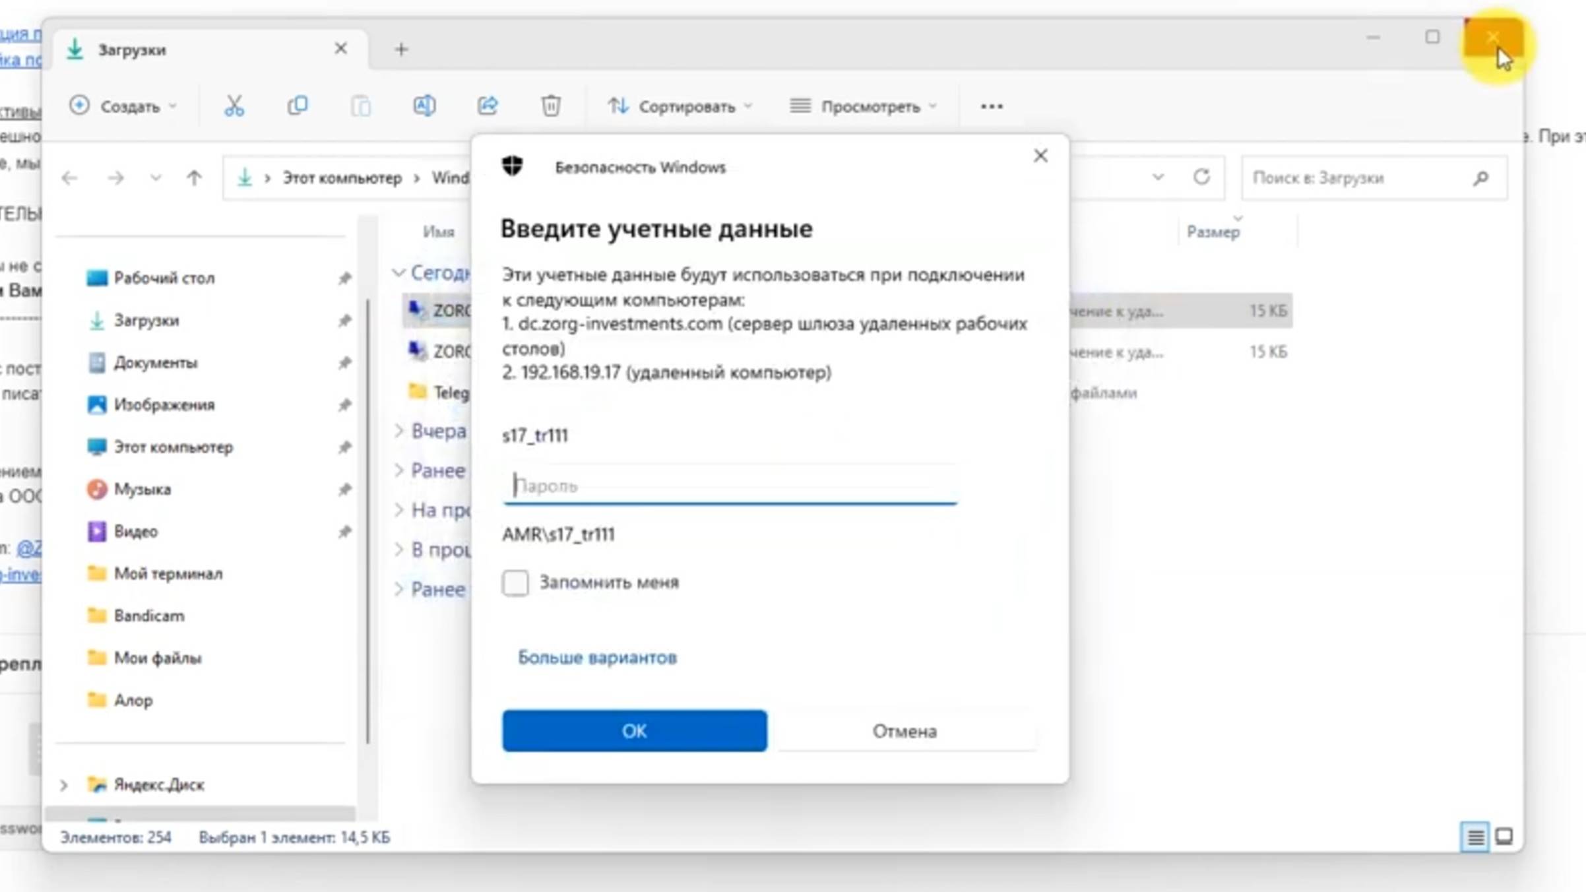Click the Forward navigation arrow
This screenshot has width=1586, height=892.
click(115, 177)
